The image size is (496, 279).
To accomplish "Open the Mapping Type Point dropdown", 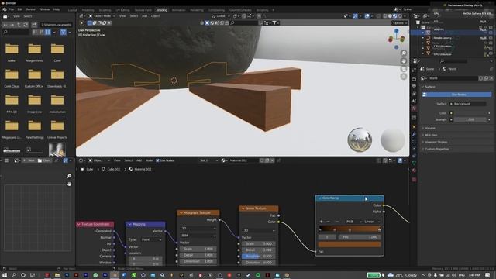I will tap(151, 239).
